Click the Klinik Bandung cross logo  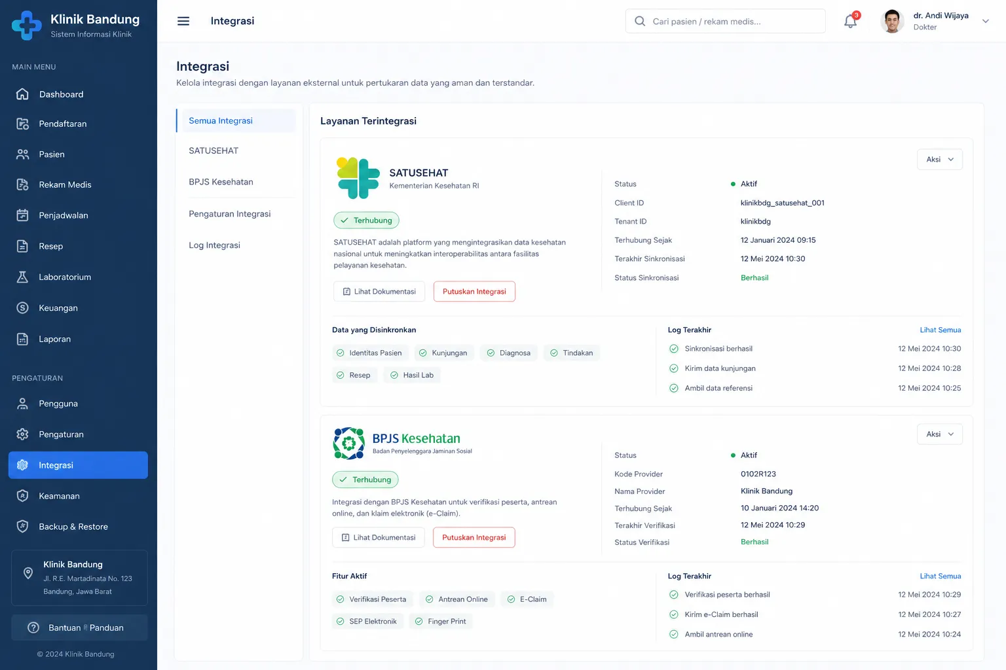(x=27, y=26)
